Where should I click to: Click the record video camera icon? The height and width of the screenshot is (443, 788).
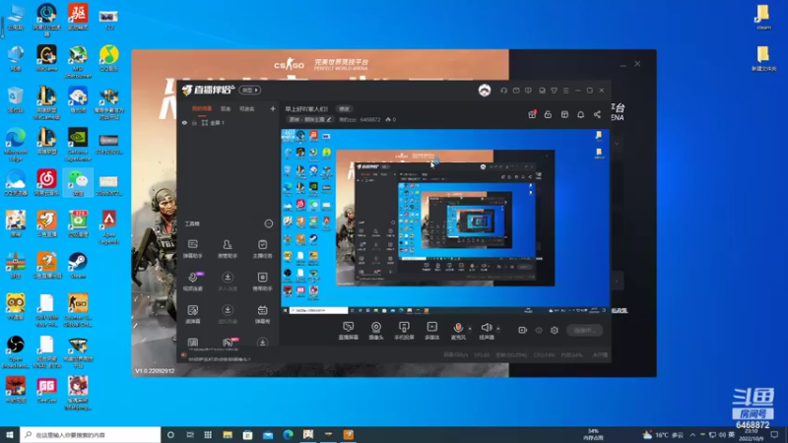tap(522, 330)
